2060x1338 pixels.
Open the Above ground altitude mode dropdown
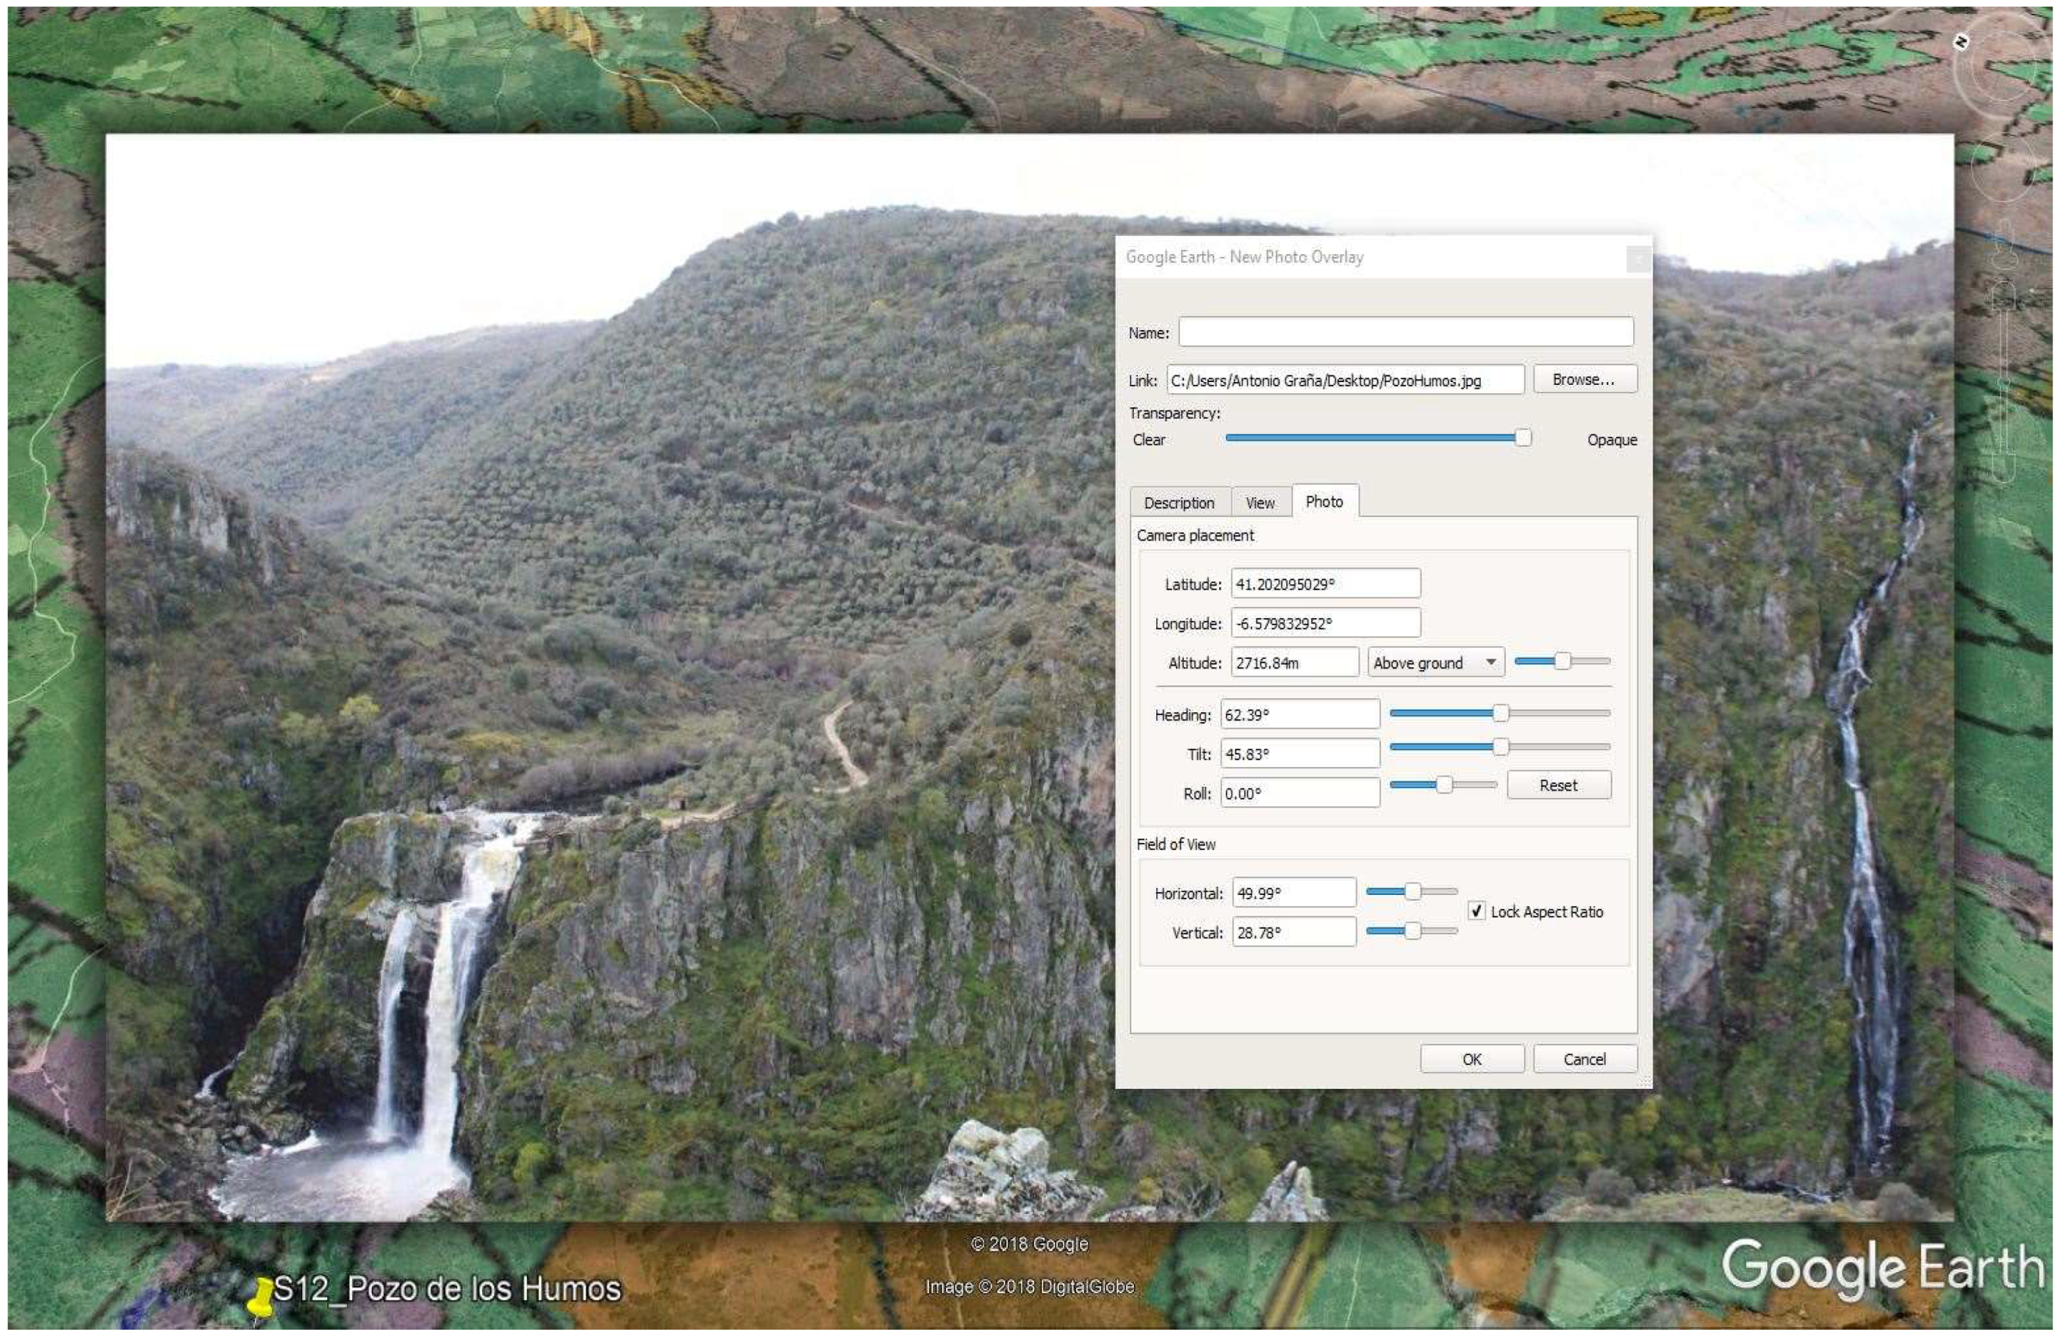click(1435, 663)
